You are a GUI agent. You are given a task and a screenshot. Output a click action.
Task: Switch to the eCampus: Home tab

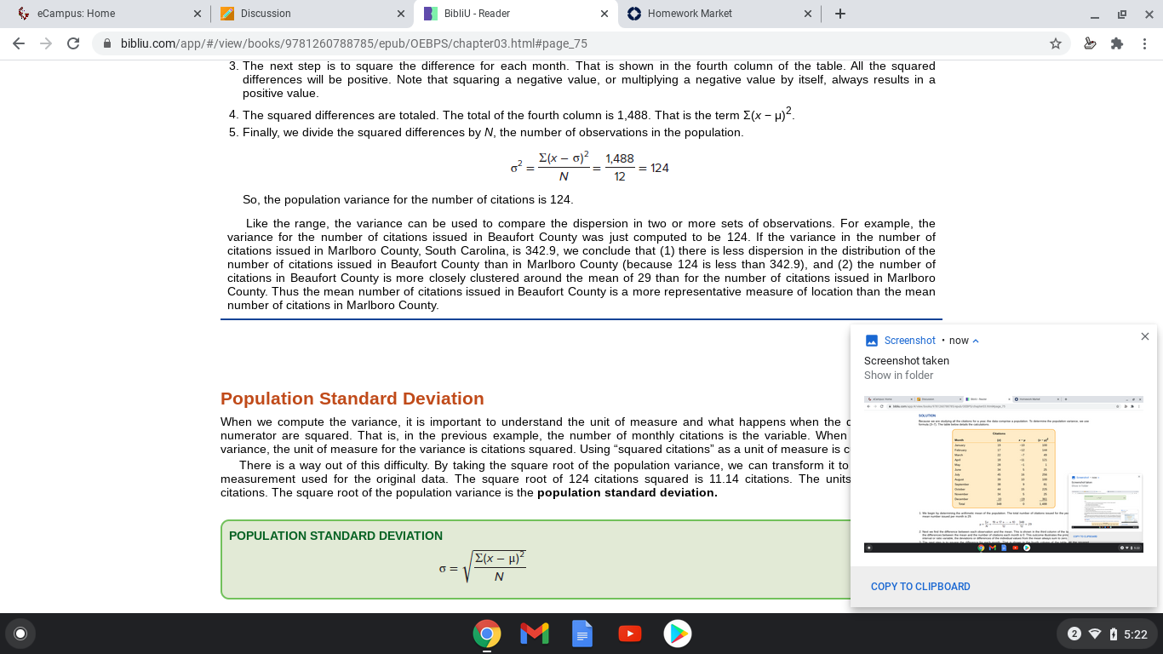pyautogui.click(x=104, y=14)
